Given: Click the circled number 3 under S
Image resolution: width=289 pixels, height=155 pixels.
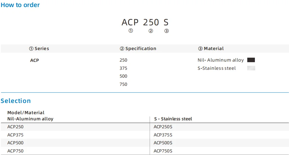Looking at the screenshot, I should click(167, 31).
